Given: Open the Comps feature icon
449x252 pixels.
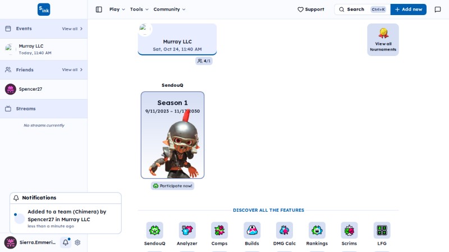Looking at the screenshot, I should (219, 230).
